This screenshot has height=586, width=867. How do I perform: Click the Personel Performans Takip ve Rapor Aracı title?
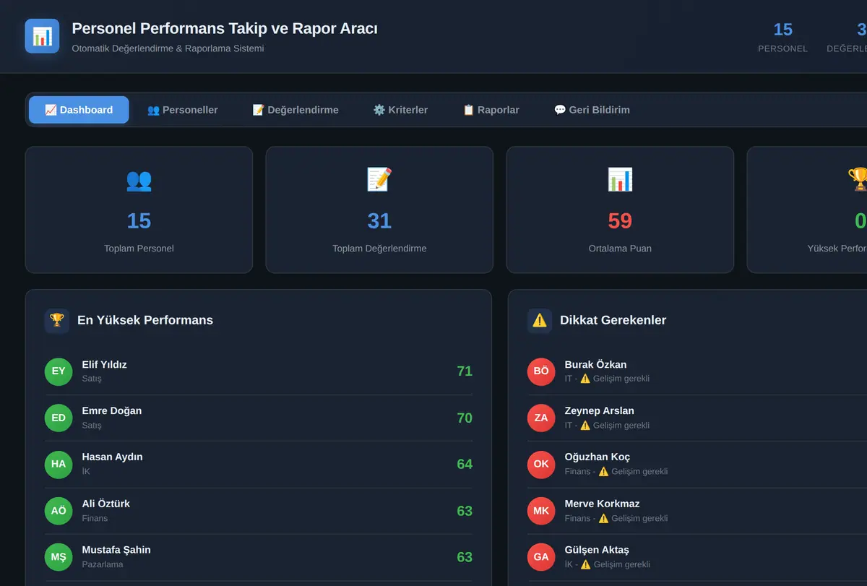225,29
